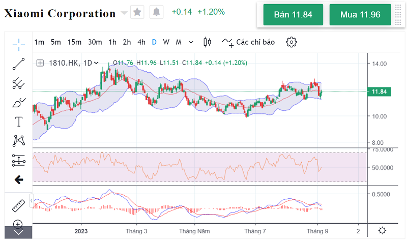Toggle Xiaomi as a favorite with star
This screenshot has width=407, height=244.
tap(137, 12)
